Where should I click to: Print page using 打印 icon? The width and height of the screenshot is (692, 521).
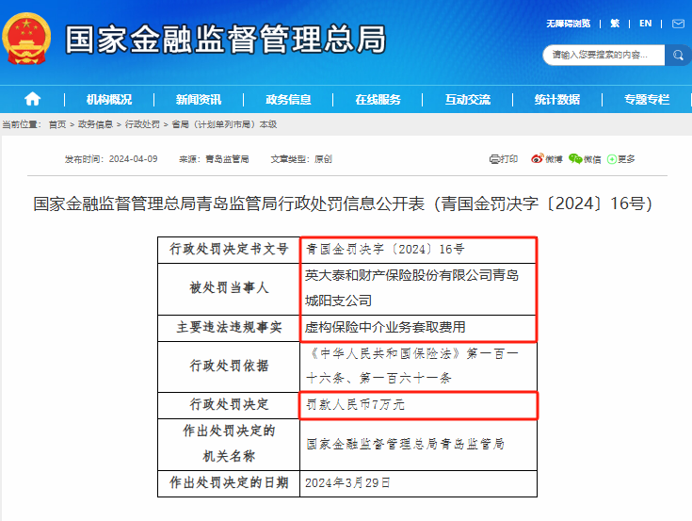(504, 159)
